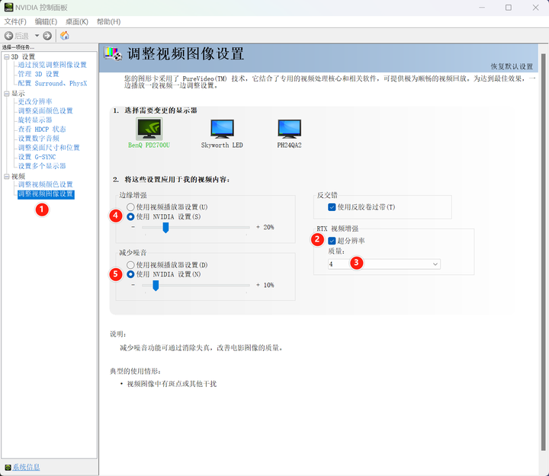Toggle the 使用反胶卷过带(T) checkbox
This screenshot has height=476, width=549.
tap(332, 207)
